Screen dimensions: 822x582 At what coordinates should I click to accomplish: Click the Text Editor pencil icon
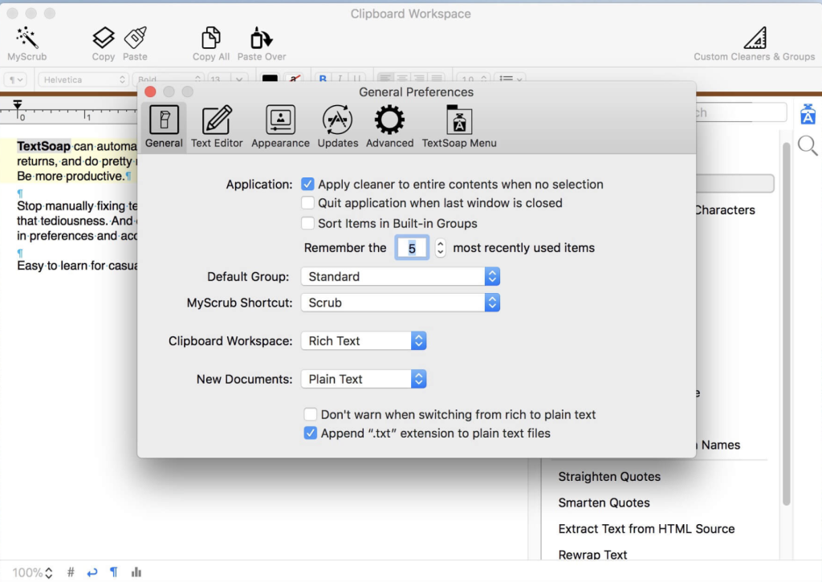coord(217,120)
